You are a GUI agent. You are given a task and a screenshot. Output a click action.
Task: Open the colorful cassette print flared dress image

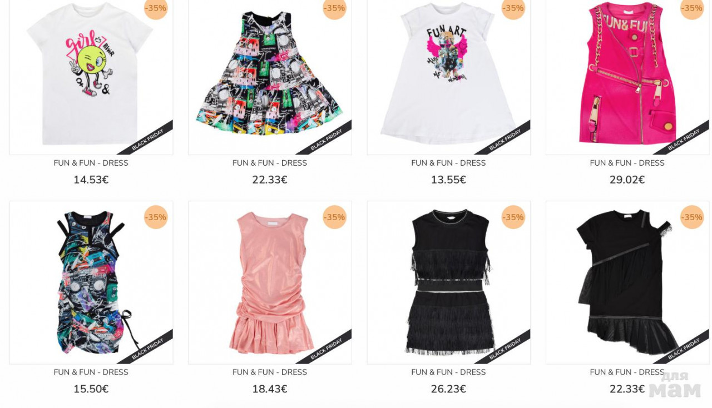(x=270, y=76)
